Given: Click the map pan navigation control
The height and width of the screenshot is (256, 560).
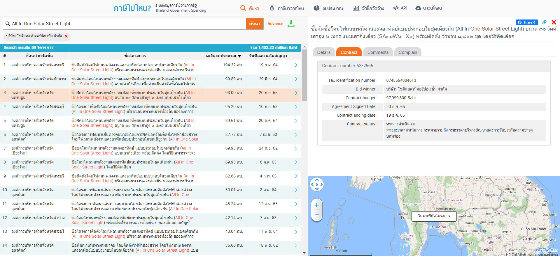Looking at the screenshot, I should tap(317, 184).
